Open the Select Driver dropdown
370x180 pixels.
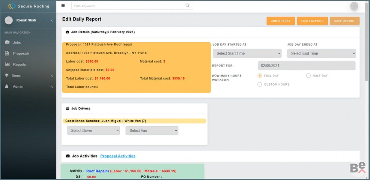click(93, 130)
